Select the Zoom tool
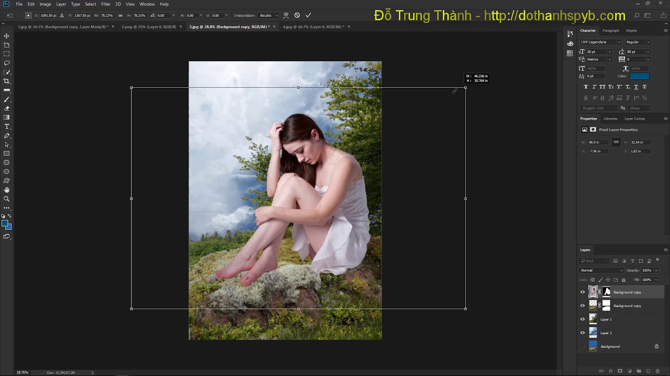The image size is (670, 376). 7,199
